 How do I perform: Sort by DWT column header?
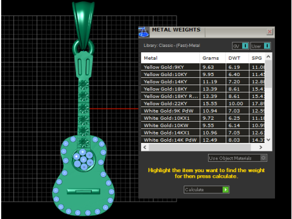pyautogui.click(x=237, y=58)
